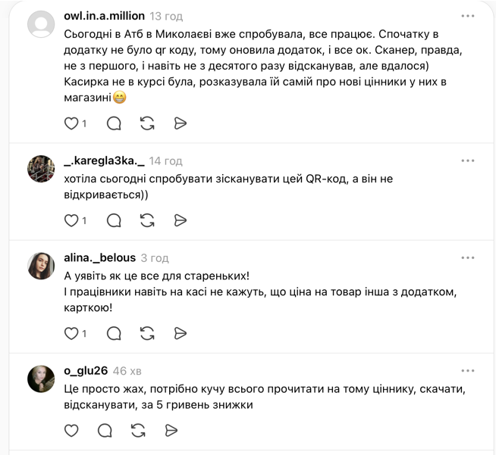Reply to alina._belous's comment
496x455 pixels.
click(114, 333)
